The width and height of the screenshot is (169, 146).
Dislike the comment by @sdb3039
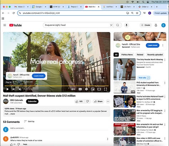19,145
